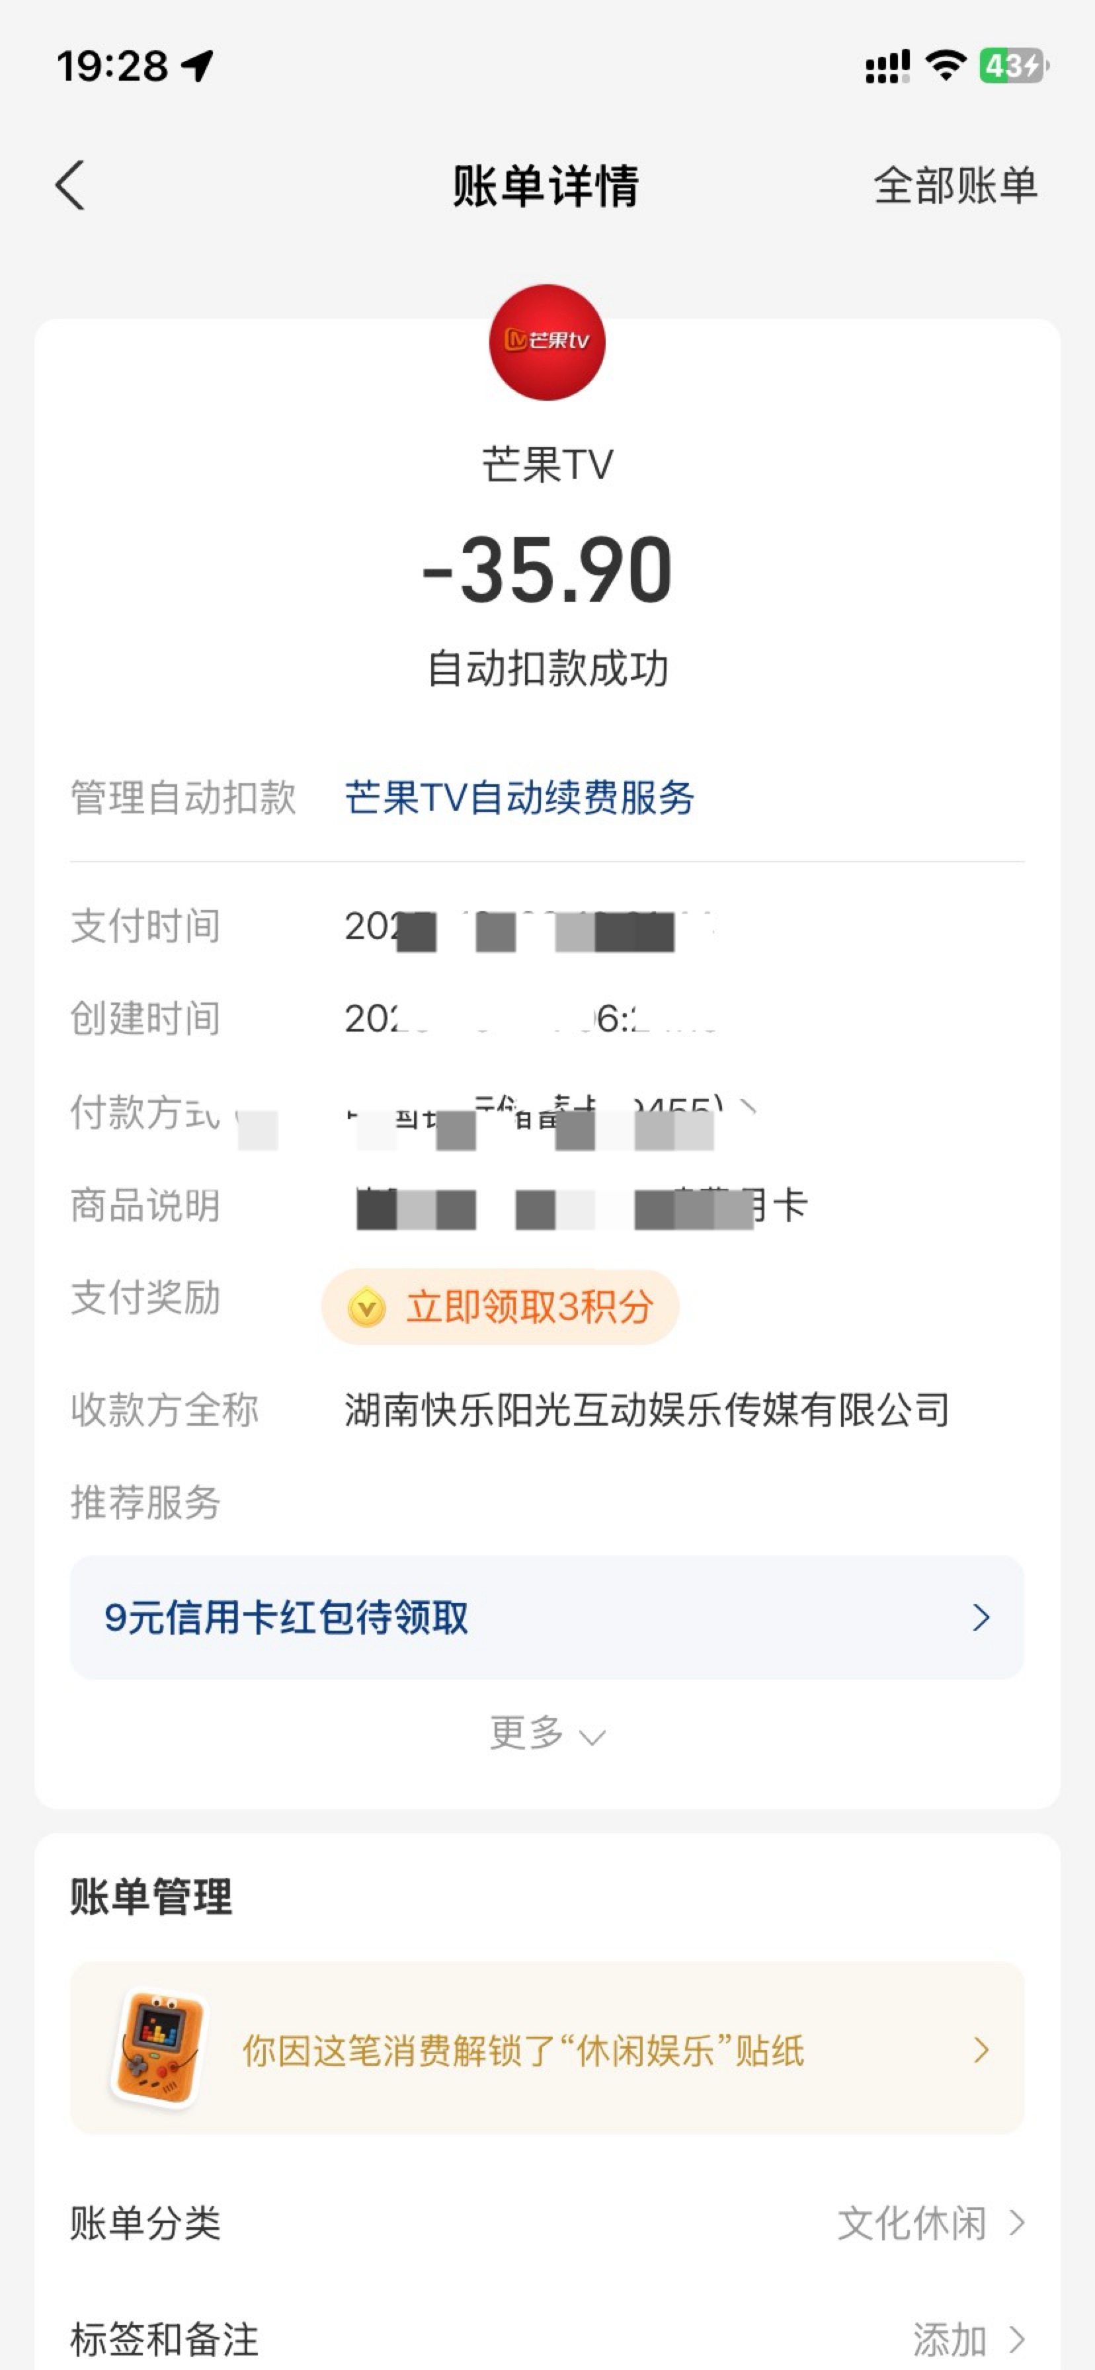Change 账单分类 from 文化休闲
This screenshot has height=2370, width=1095.
(931, 2224)
